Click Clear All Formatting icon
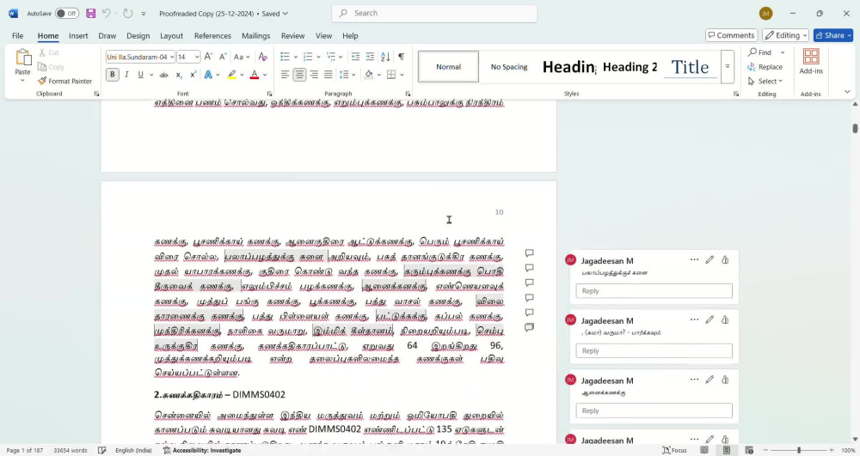860x456 pixels. click(262, 57)
